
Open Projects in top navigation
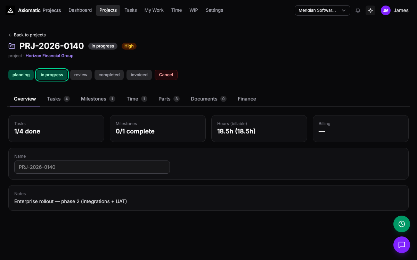point(108,10)
